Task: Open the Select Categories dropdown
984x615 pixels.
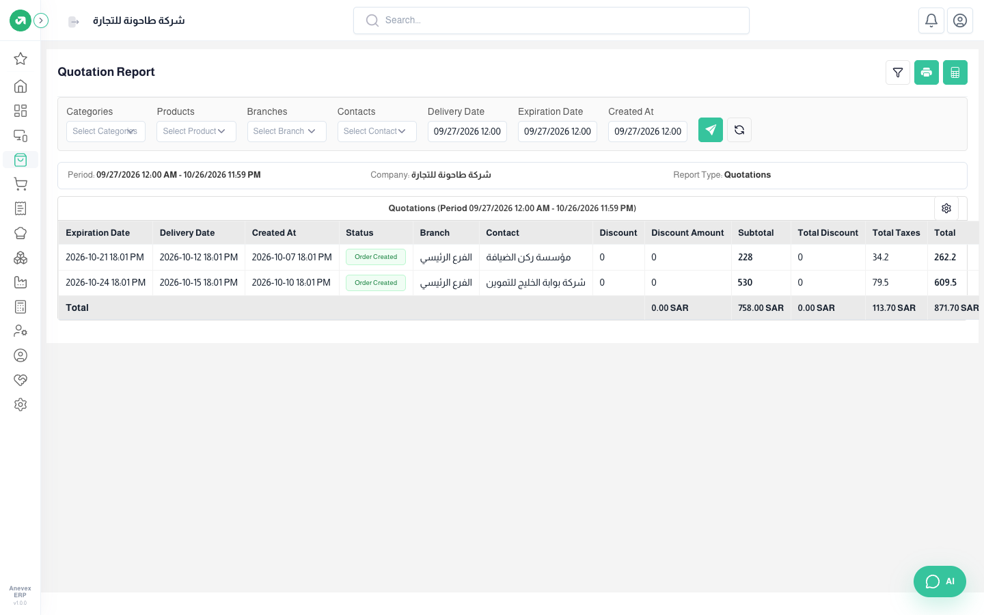Action: point(106,131)
